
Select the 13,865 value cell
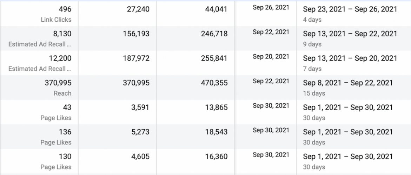(216, 107)
